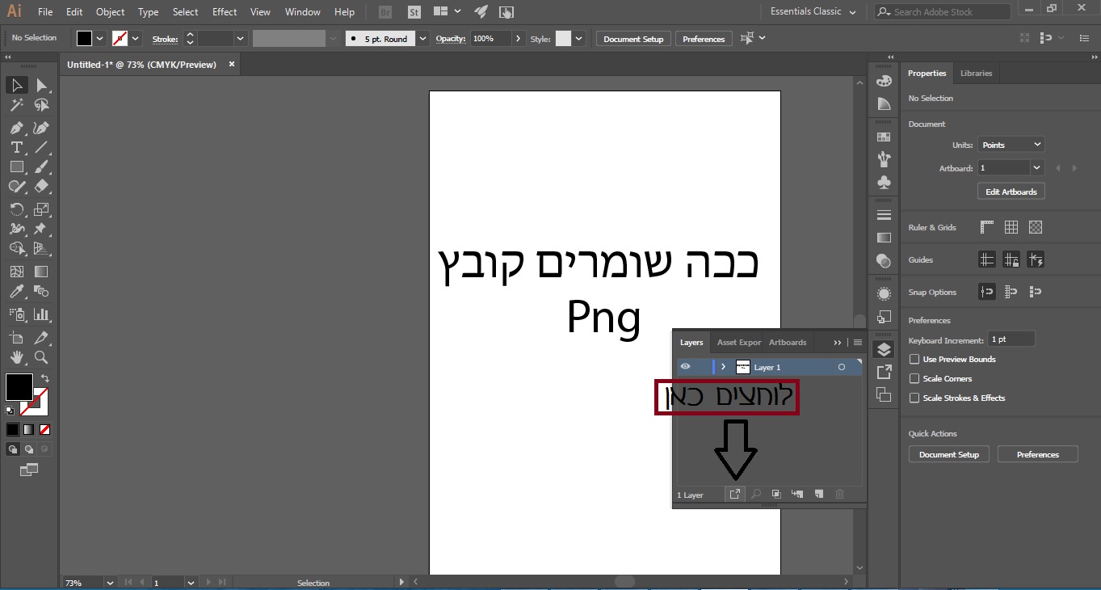Viewport: 1101px width, 590px height.
Task: Toggle visibility of Layer 1
Action: coord(685,366)
